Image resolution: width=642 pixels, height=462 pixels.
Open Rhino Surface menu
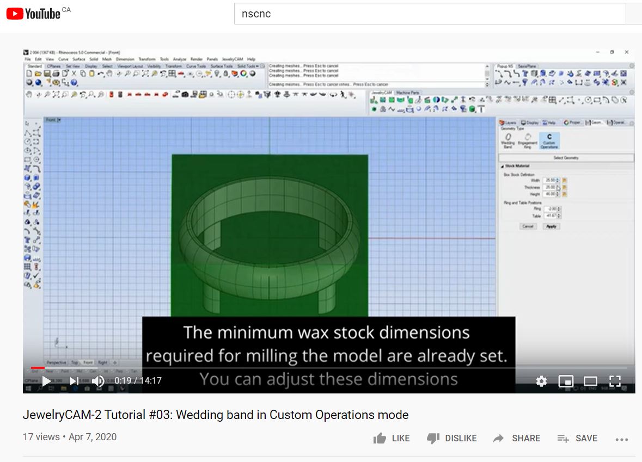click(x=78, y=59)
